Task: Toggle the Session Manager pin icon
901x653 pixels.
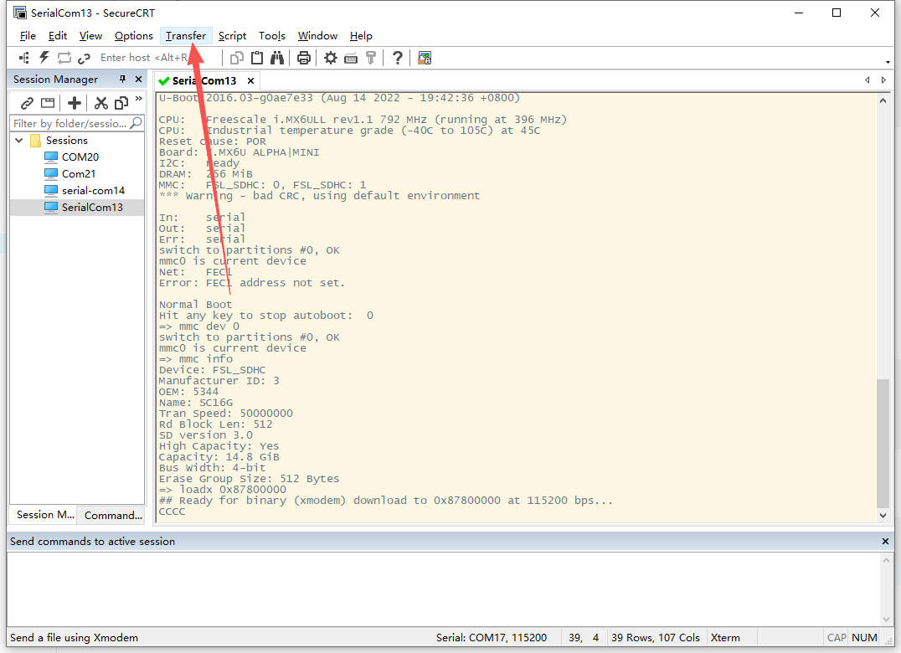Action: [x=122, y=80]
